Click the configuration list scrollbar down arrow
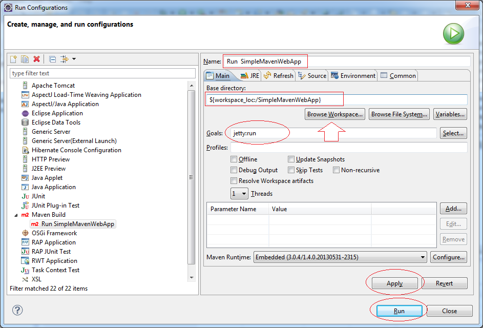 click(192, 278)
